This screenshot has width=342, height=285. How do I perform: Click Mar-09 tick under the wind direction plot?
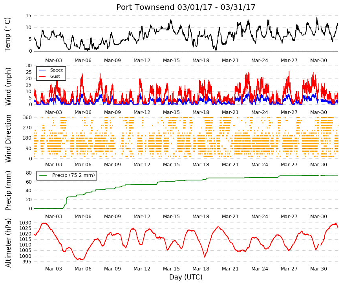coord(112,165)
